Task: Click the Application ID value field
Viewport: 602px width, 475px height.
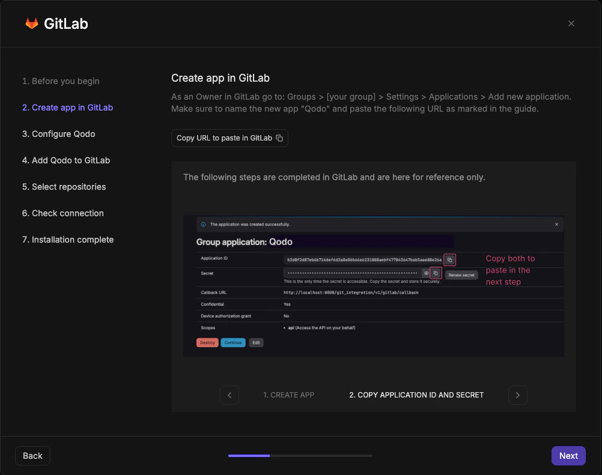Action: [364, 260]
